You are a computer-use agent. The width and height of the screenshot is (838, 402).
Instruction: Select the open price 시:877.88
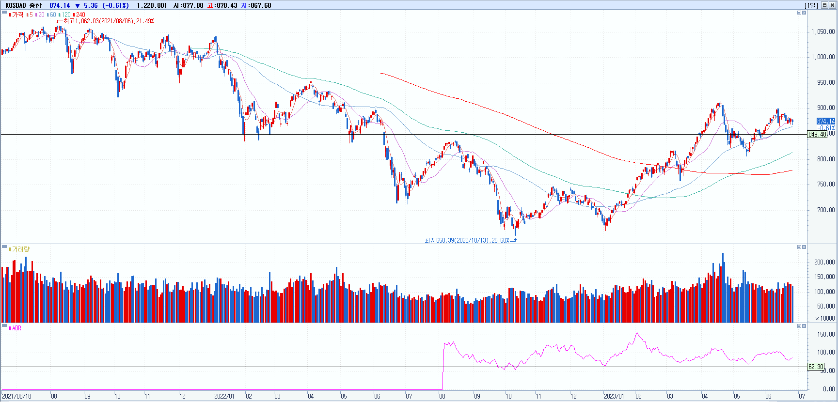tap(189, 5)
